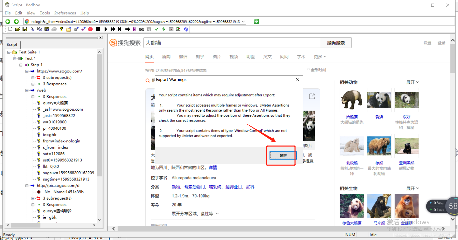Click the forward navigation arrow

pos(16,22)
